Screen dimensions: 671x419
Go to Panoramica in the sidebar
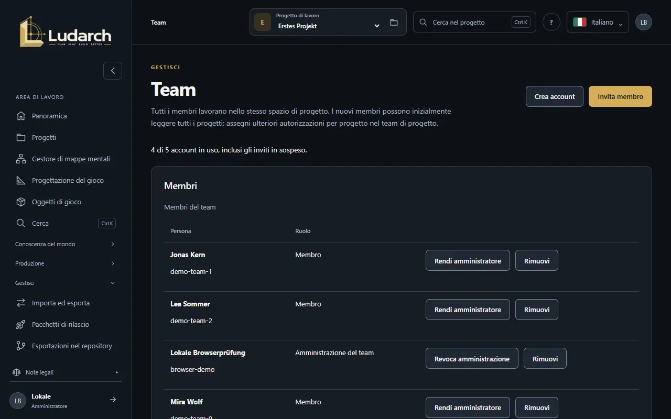(66, 116)
